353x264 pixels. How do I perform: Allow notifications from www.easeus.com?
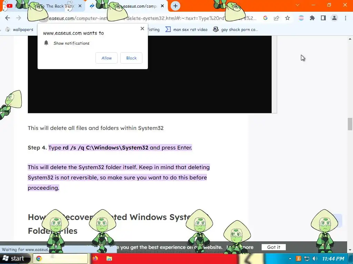(107, 58)
